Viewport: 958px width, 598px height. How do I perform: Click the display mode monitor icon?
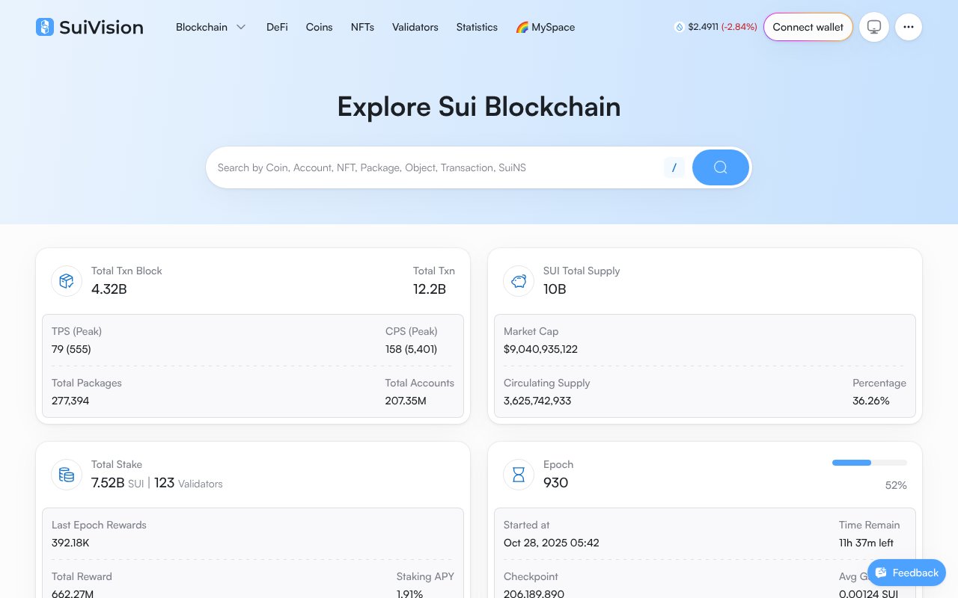pyautogui.click(x=874, y=27)
